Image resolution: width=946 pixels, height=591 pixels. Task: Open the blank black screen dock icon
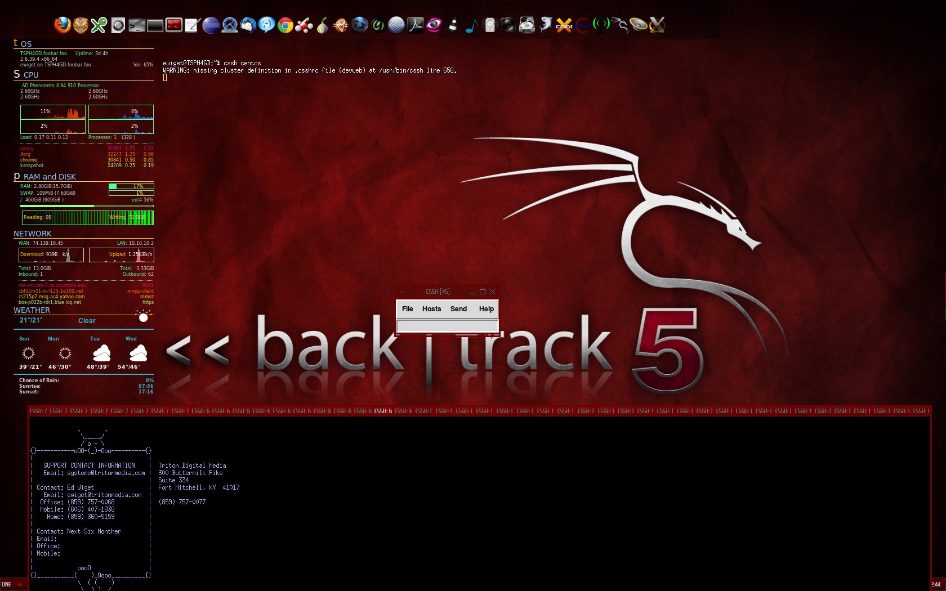[155, 25]
